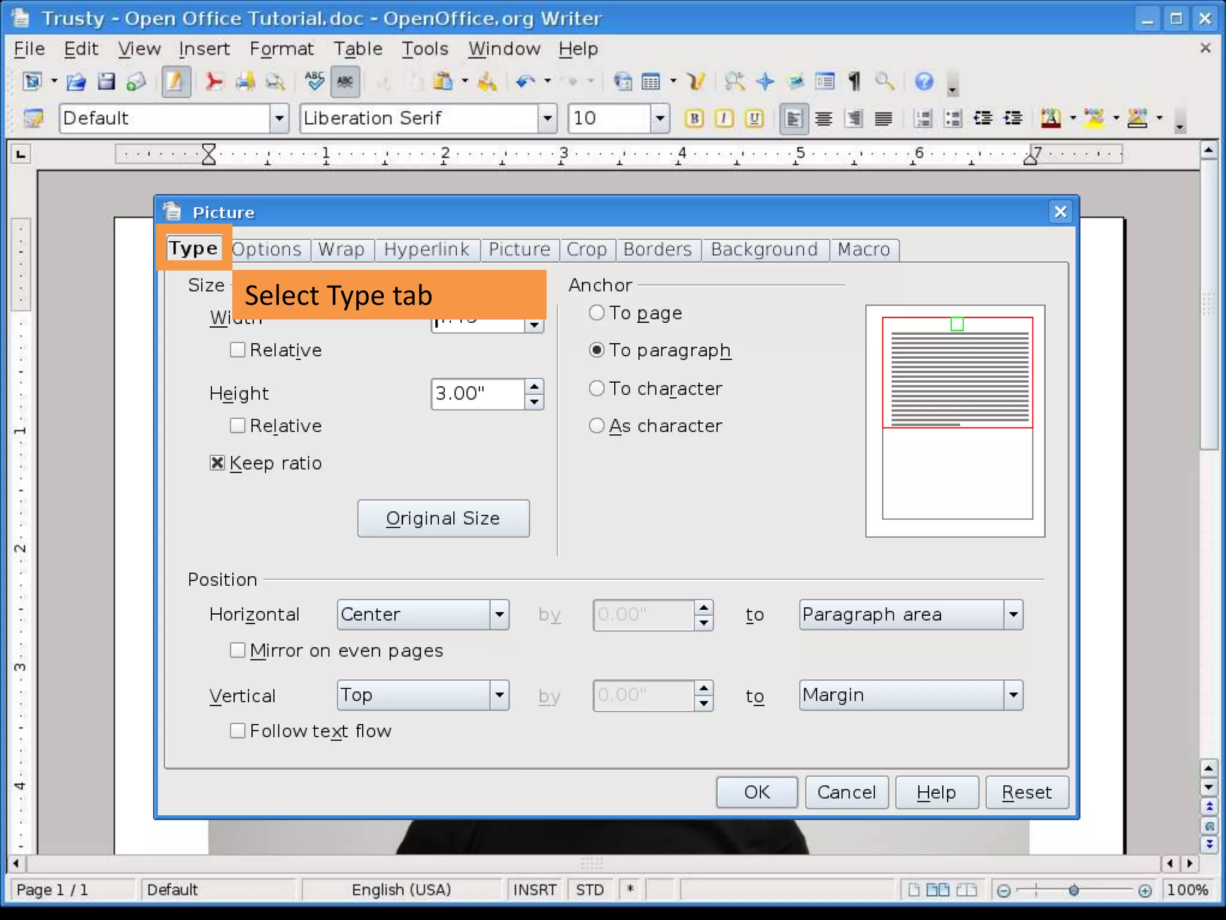
Task: Click the Reset button
Action: click(1027, 792)
